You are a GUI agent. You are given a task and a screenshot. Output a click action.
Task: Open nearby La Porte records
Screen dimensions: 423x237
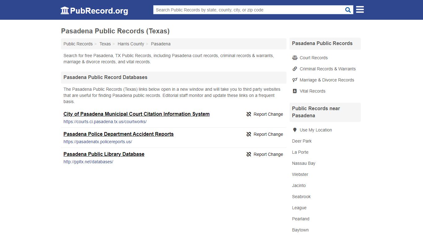(x=300, y=152)
